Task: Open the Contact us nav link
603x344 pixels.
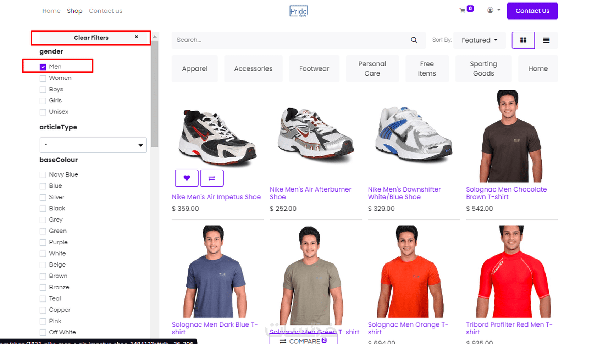Action: [x=106, y=11]
